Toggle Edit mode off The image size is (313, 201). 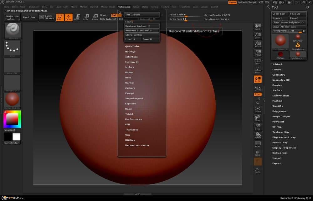coord(60,17)
